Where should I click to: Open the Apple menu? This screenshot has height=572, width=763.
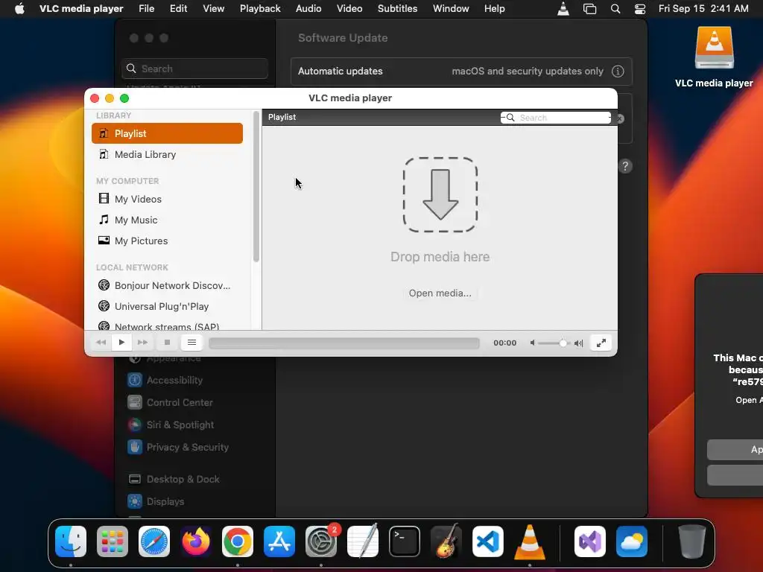19,8
